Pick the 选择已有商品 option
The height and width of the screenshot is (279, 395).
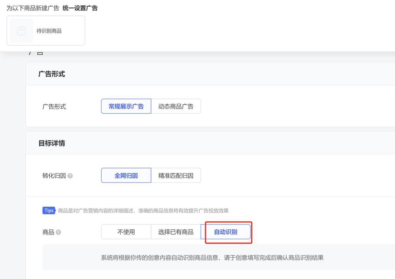pyautogui.click(x=176, y=232)
